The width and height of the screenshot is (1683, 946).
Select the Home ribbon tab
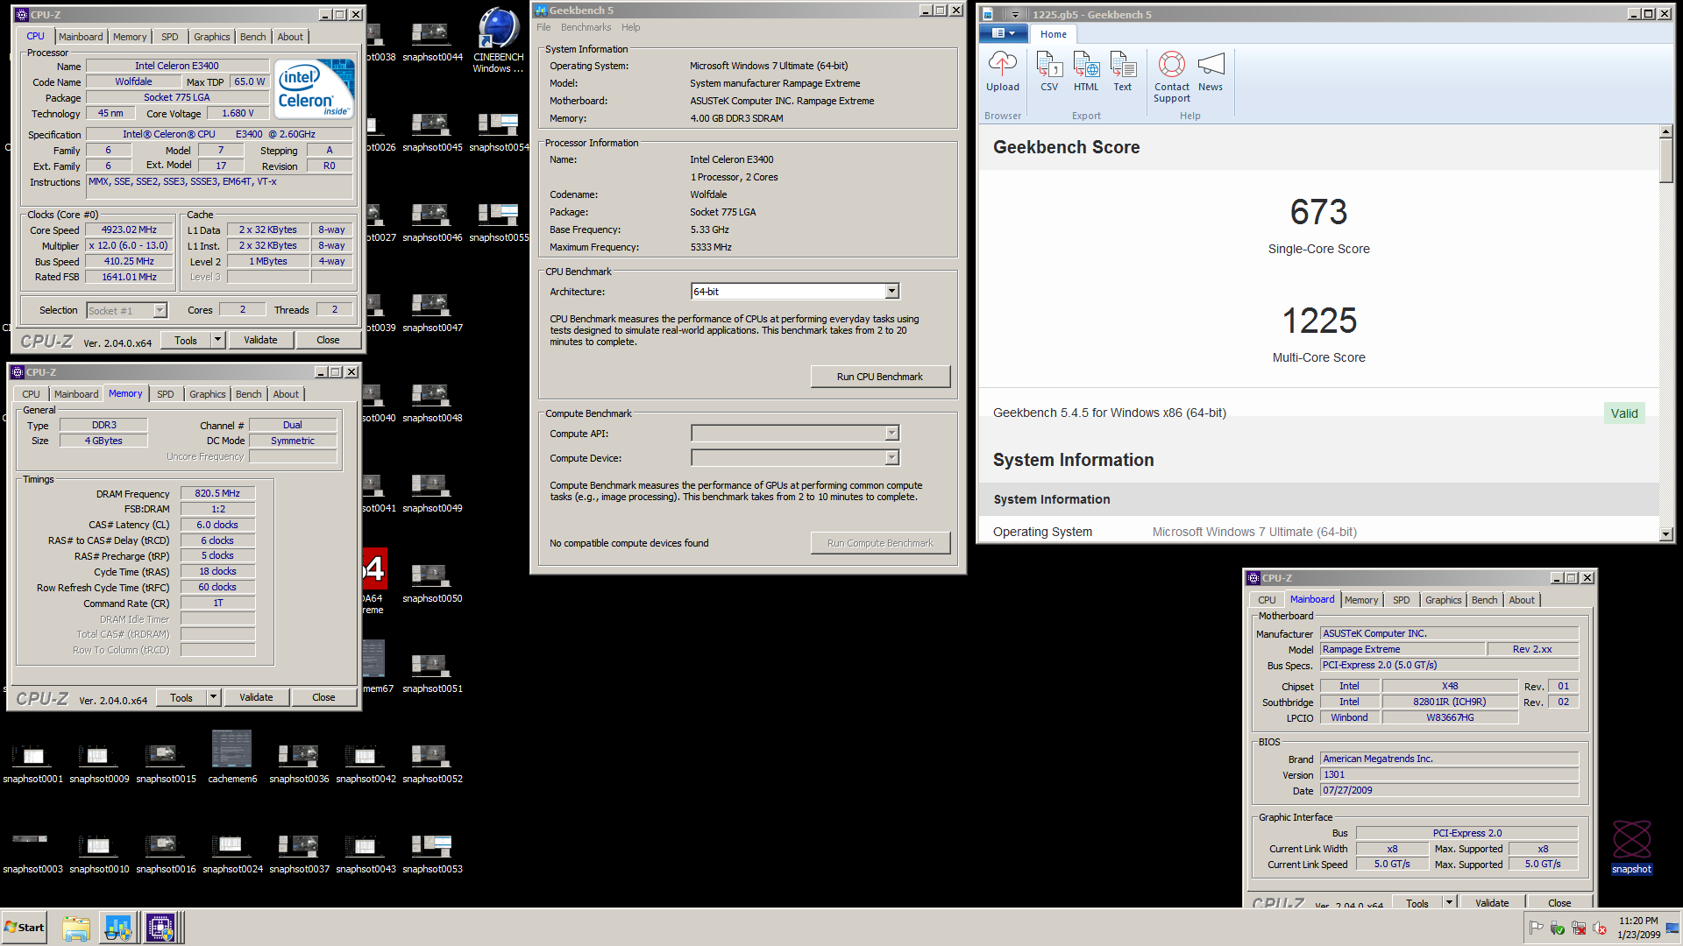(x=1054, y=34)
